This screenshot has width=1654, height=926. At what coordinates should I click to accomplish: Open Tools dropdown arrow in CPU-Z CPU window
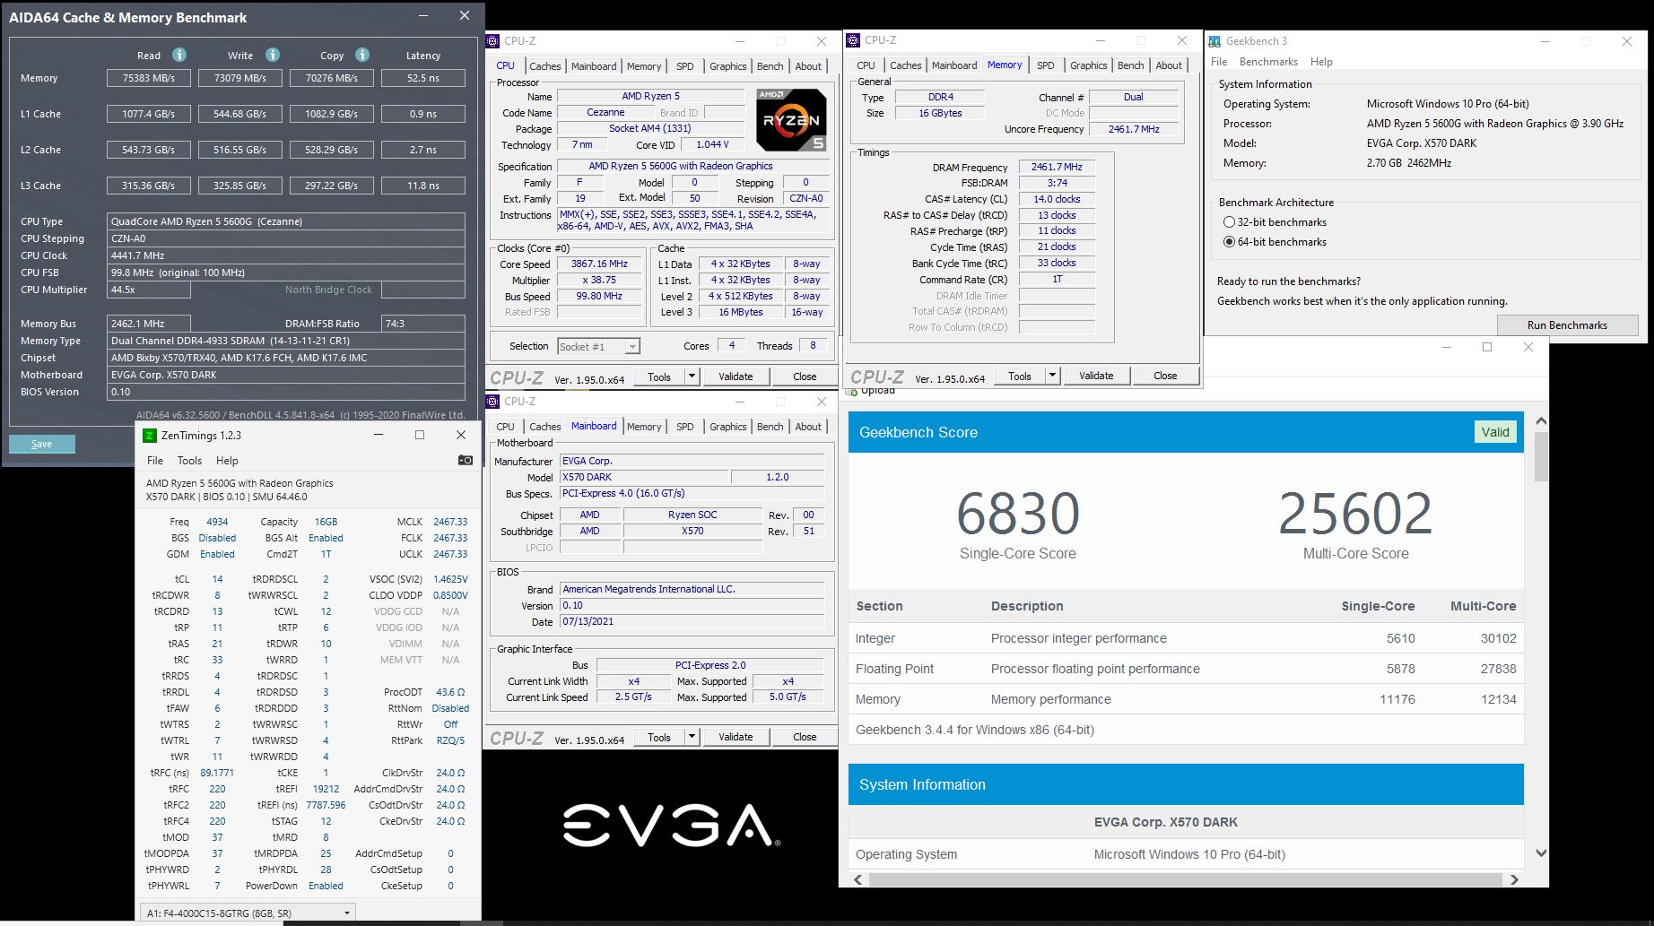point(692,377)
